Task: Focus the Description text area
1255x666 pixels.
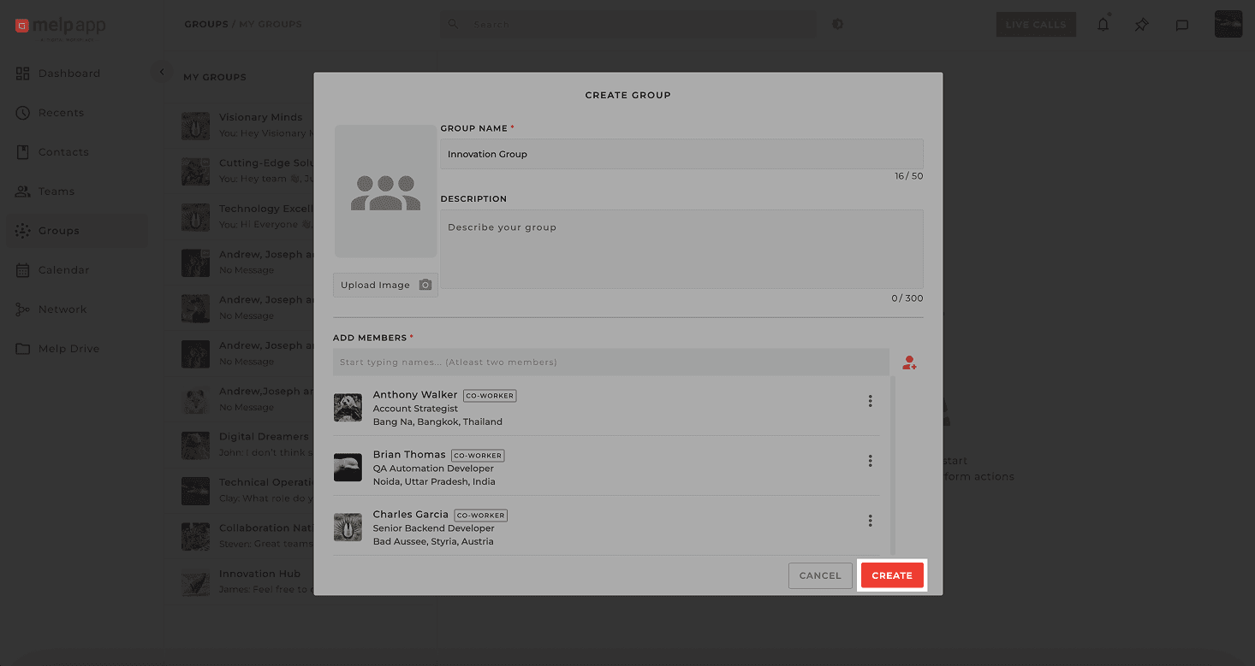Action: tap(681, 249)
